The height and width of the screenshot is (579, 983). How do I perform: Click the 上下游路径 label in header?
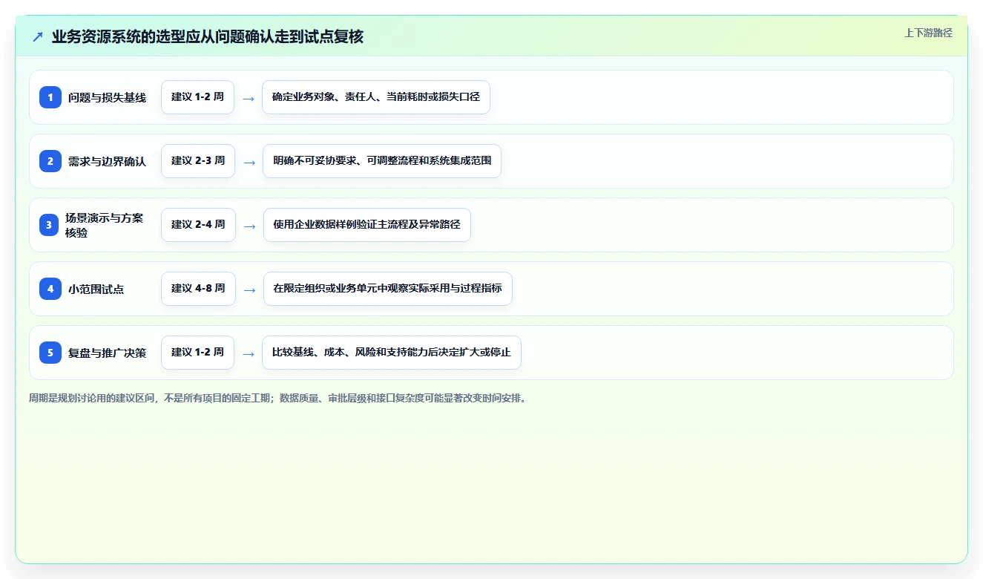pyautogui.click(x=928, y=33)
